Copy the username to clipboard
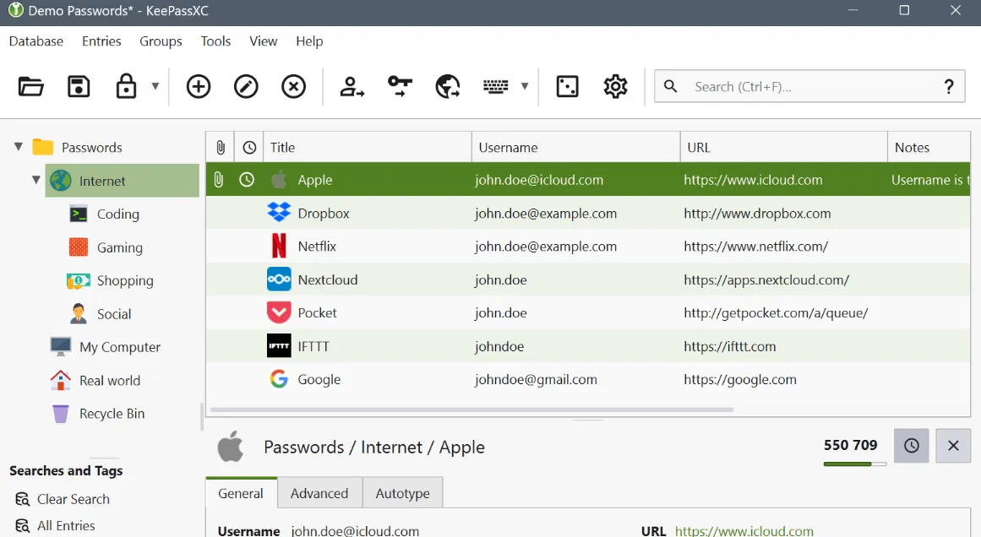Image resolution: width=981 pixels, height=537 pixels. coord(352,86)
